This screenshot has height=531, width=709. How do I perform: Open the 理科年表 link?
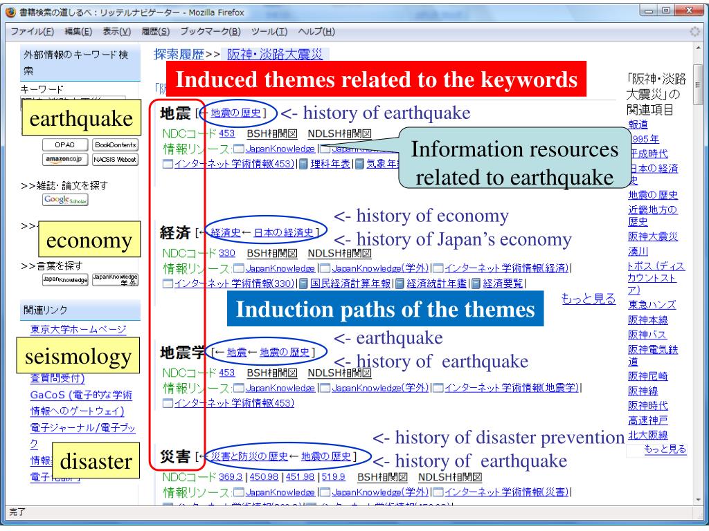click(x=330, y=164)
